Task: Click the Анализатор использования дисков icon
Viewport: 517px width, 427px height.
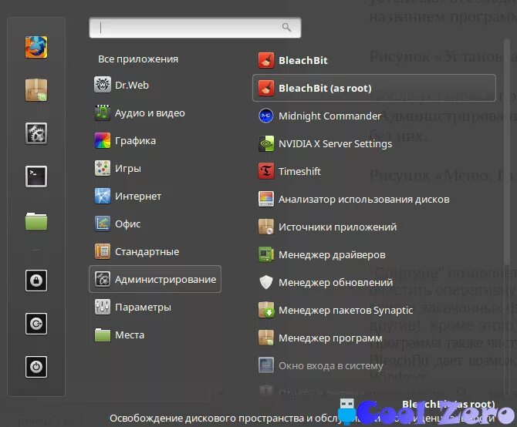Action: pos(266,199)
